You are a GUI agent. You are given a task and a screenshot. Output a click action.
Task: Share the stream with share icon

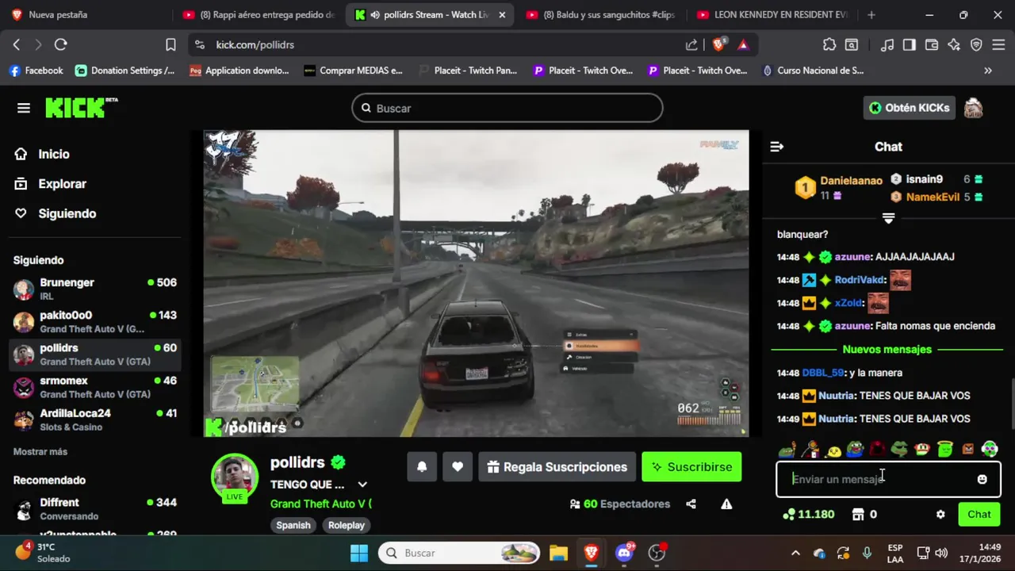(691, 504)
